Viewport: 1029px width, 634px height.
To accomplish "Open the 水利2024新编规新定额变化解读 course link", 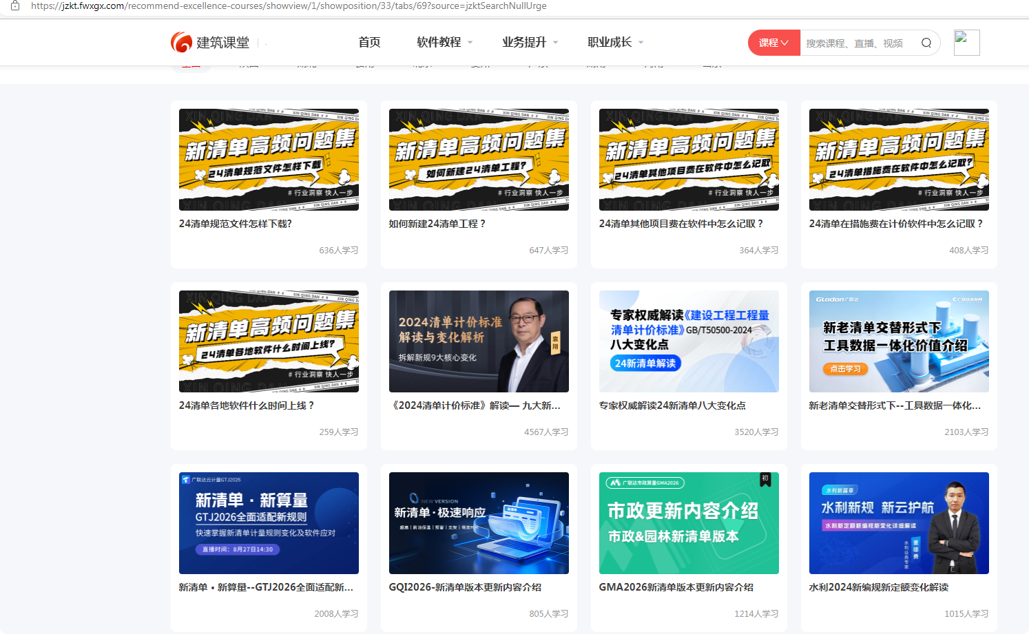I will click(880, 587).
